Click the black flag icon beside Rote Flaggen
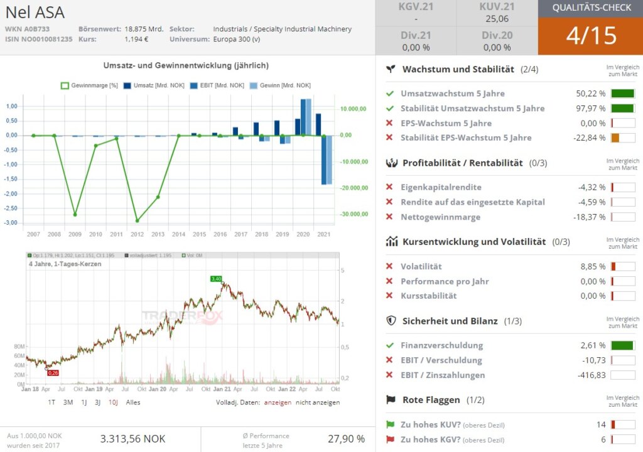 (391, 399)
